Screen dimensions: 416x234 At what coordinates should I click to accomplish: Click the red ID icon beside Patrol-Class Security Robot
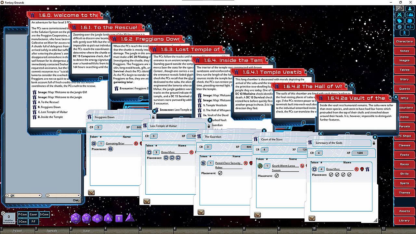click(246, 163)
